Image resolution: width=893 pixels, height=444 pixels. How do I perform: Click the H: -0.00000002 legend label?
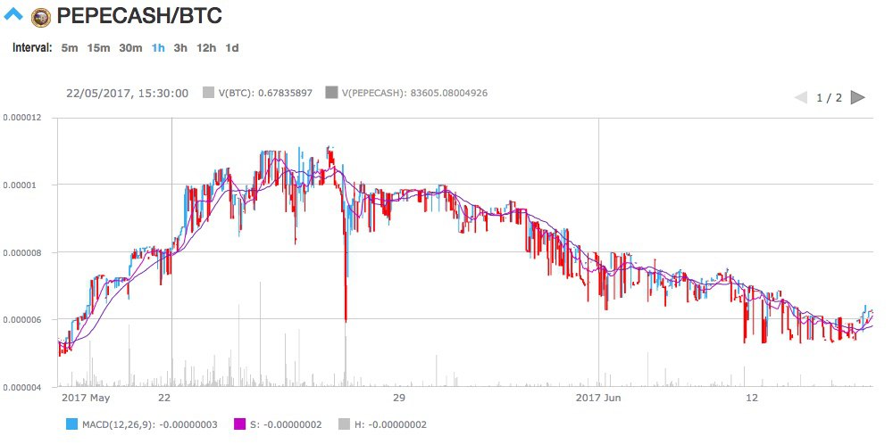[390, 424]
